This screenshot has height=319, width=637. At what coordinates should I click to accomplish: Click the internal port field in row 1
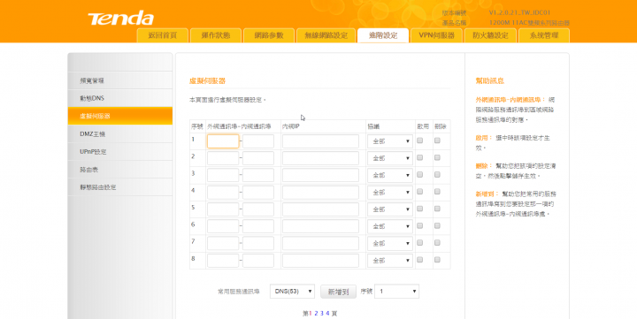(x=258, y=141)
